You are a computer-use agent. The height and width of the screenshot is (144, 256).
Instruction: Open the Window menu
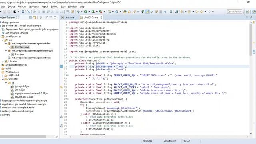(72, 6)
